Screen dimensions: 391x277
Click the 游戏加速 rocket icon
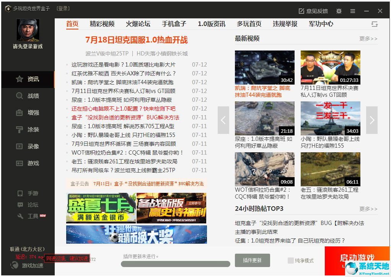14,265
